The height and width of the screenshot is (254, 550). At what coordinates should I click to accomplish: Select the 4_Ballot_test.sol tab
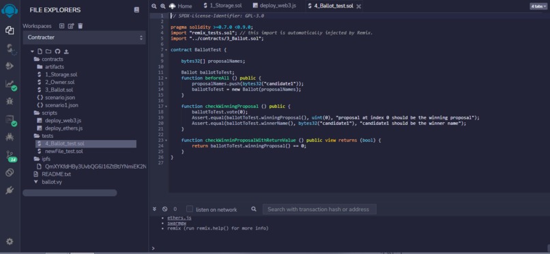[x=330, y=6]
